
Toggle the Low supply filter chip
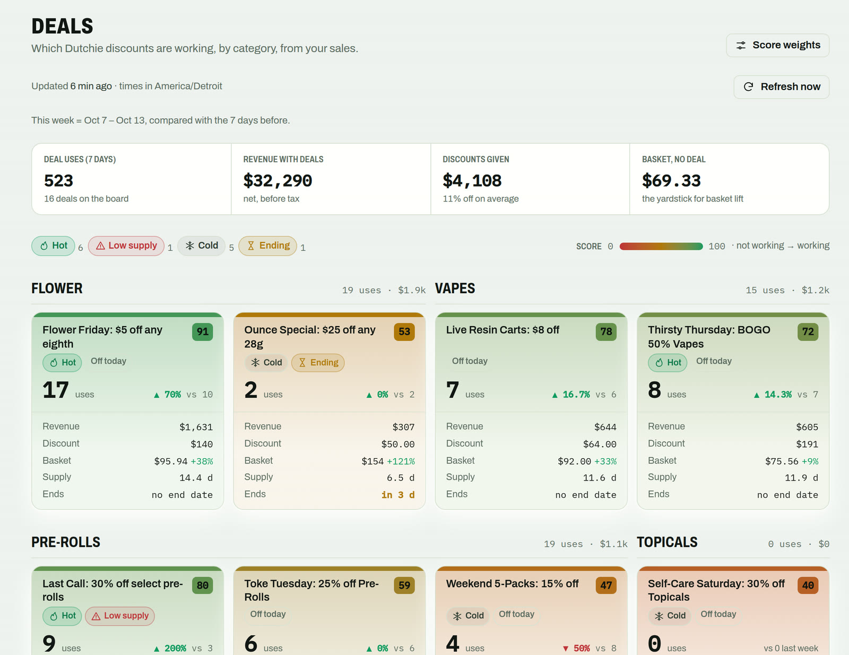pyautogui.click(x=126, y=246)
